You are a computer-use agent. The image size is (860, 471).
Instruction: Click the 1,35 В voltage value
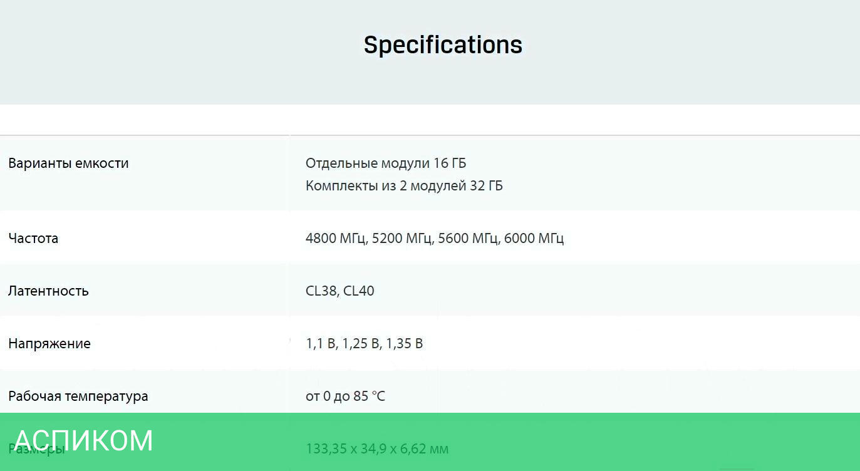coord(405,344)
